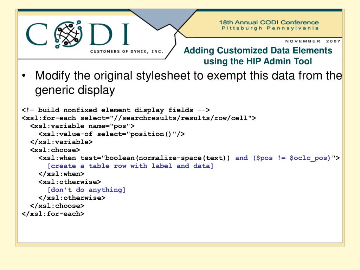Click '18th Annual CODI Conference' heading
Viewport: 360px width, 270px height.
(x=269, y=22)
